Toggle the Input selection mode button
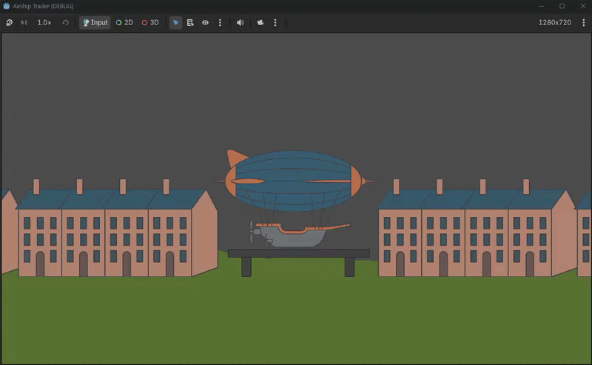This screenshot has width=592, height=365. pyautogui.click(x=95, y=23)
